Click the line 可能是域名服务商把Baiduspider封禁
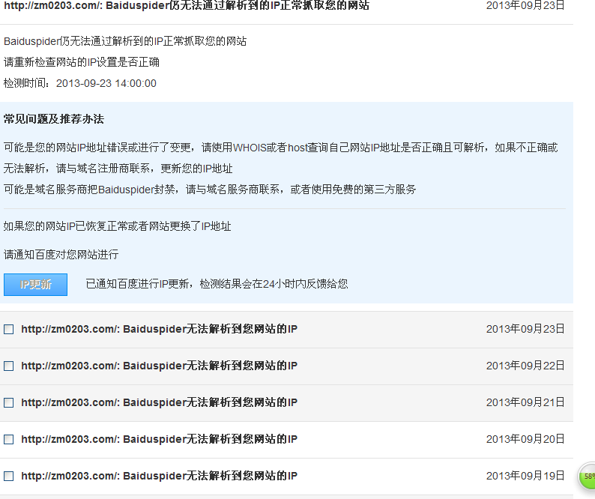 (210, 190)
